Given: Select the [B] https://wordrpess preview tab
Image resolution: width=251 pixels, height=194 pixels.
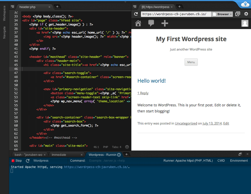Looking at the screenshot, I should click(x=155, y=7).
